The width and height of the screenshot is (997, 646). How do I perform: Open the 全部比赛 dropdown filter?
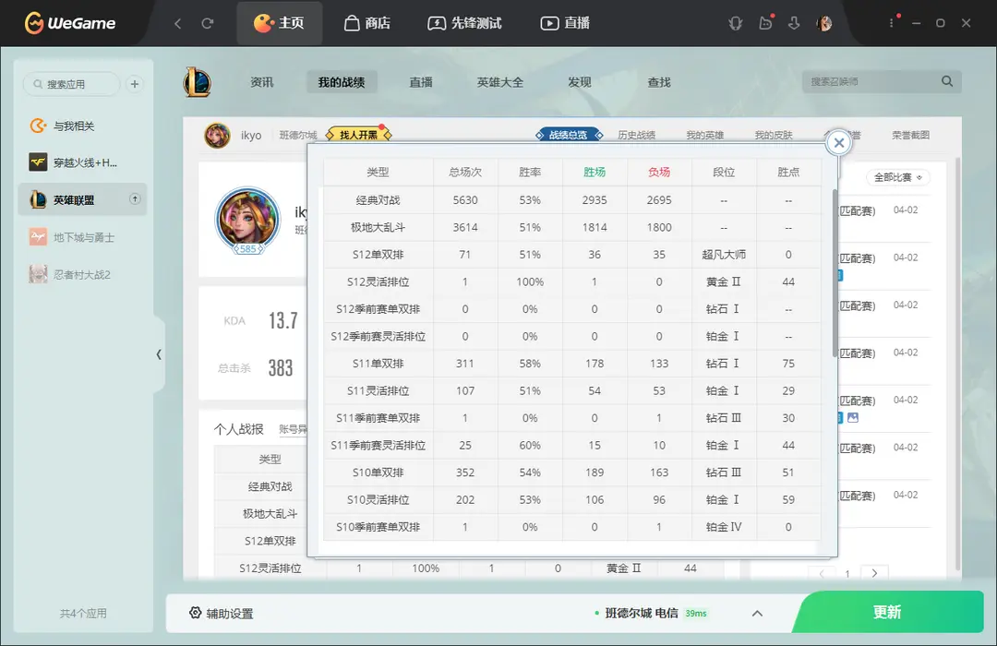(898, 177)
